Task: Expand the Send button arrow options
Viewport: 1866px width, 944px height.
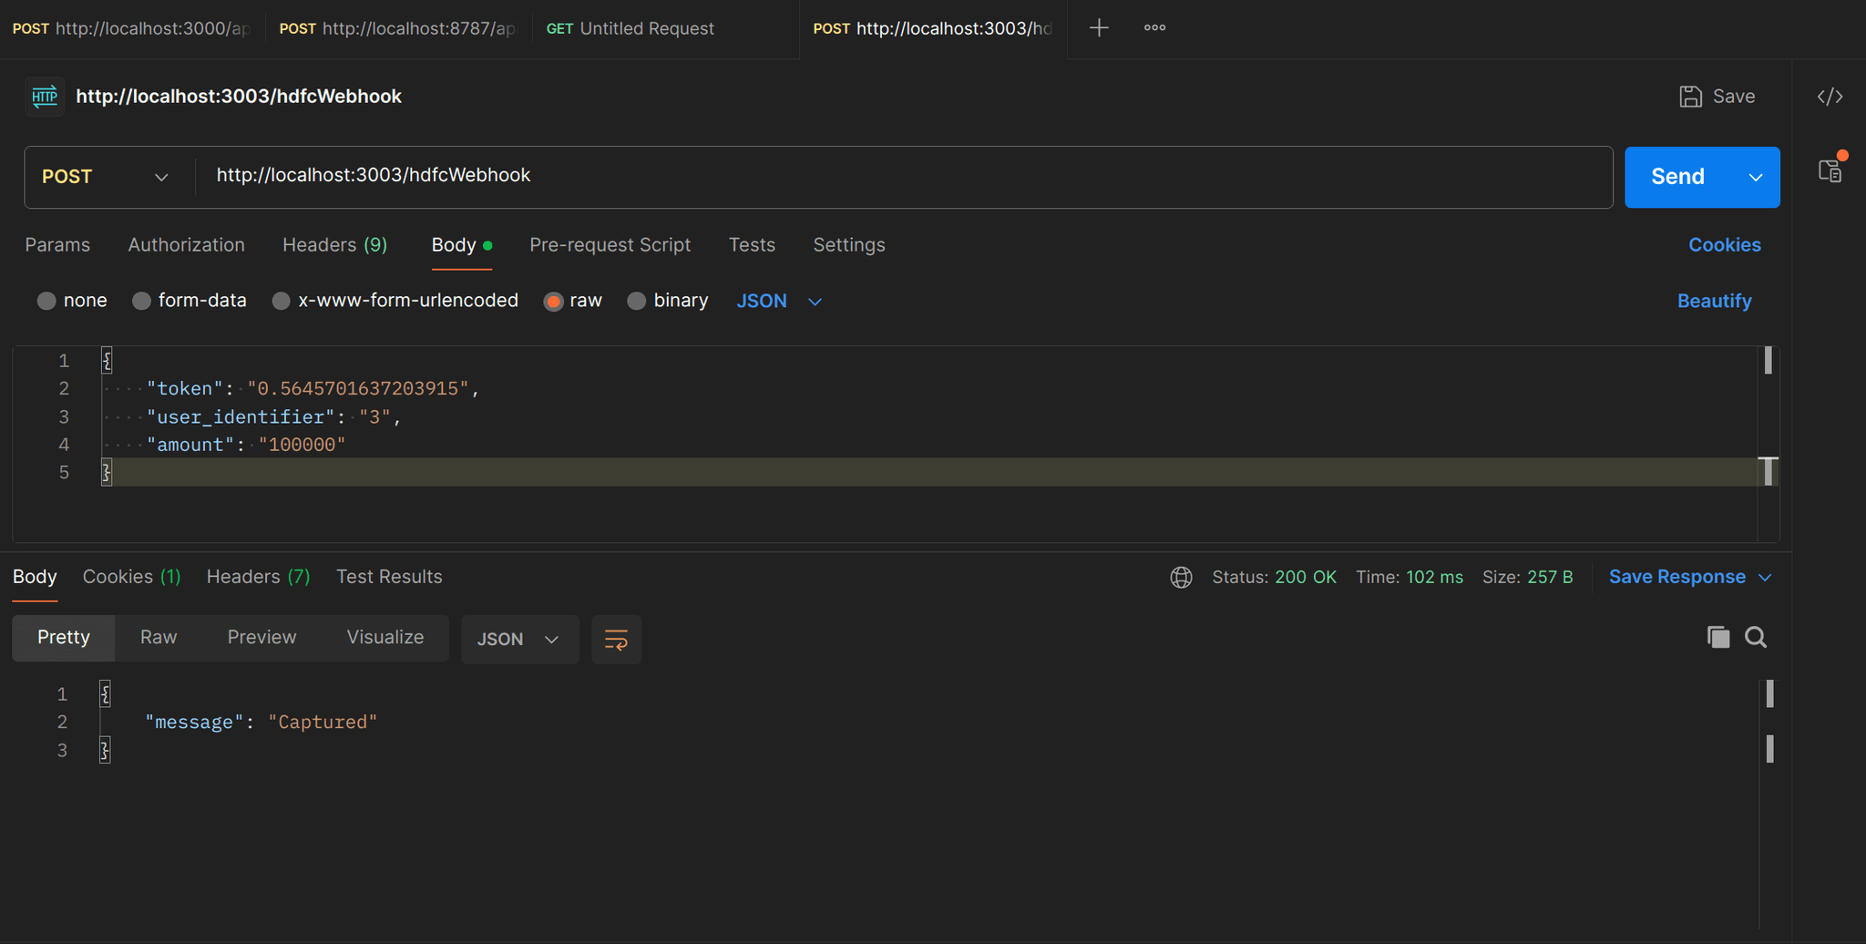Action: pyautogui.click(x=1756, y=177)
